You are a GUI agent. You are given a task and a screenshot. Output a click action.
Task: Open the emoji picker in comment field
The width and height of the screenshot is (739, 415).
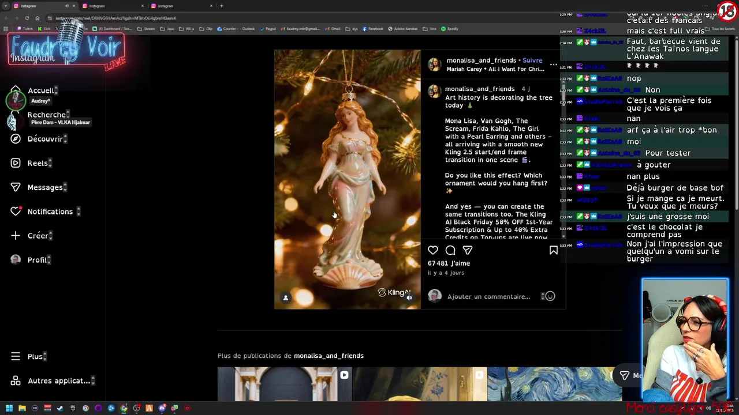click(x=550, y=296)
